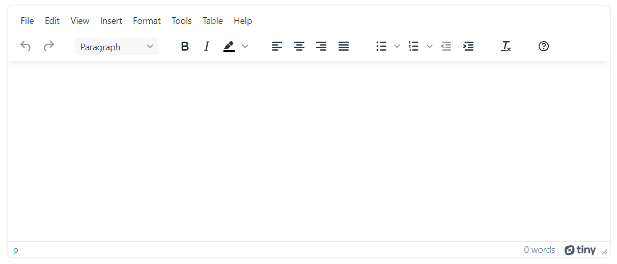The height and width of the screenshot is (264, 617).
Task: Click the editor resize handle
Action: coord(605,251)
